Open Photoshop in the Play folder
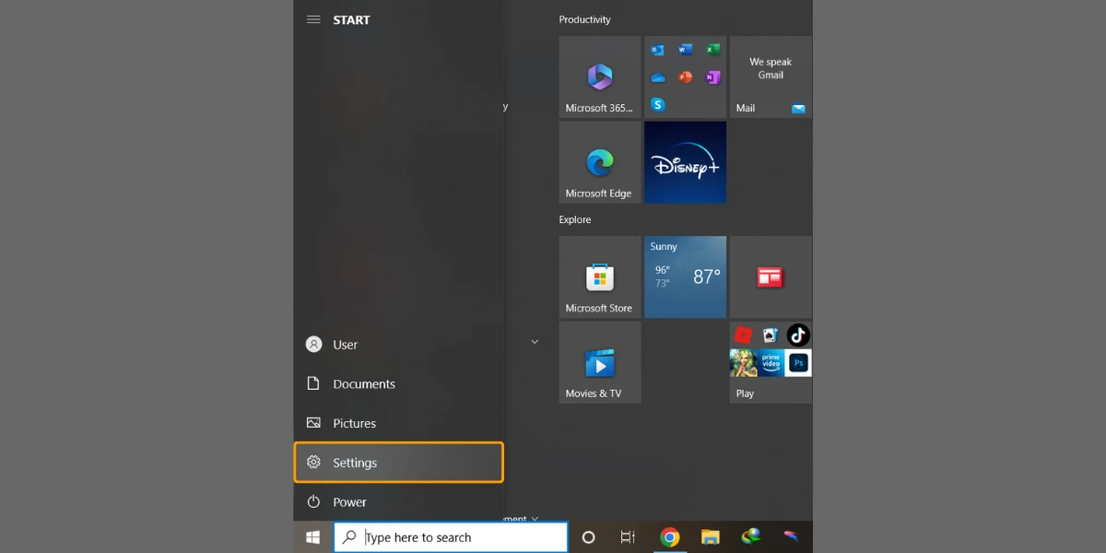 click(x=798, y=362)
